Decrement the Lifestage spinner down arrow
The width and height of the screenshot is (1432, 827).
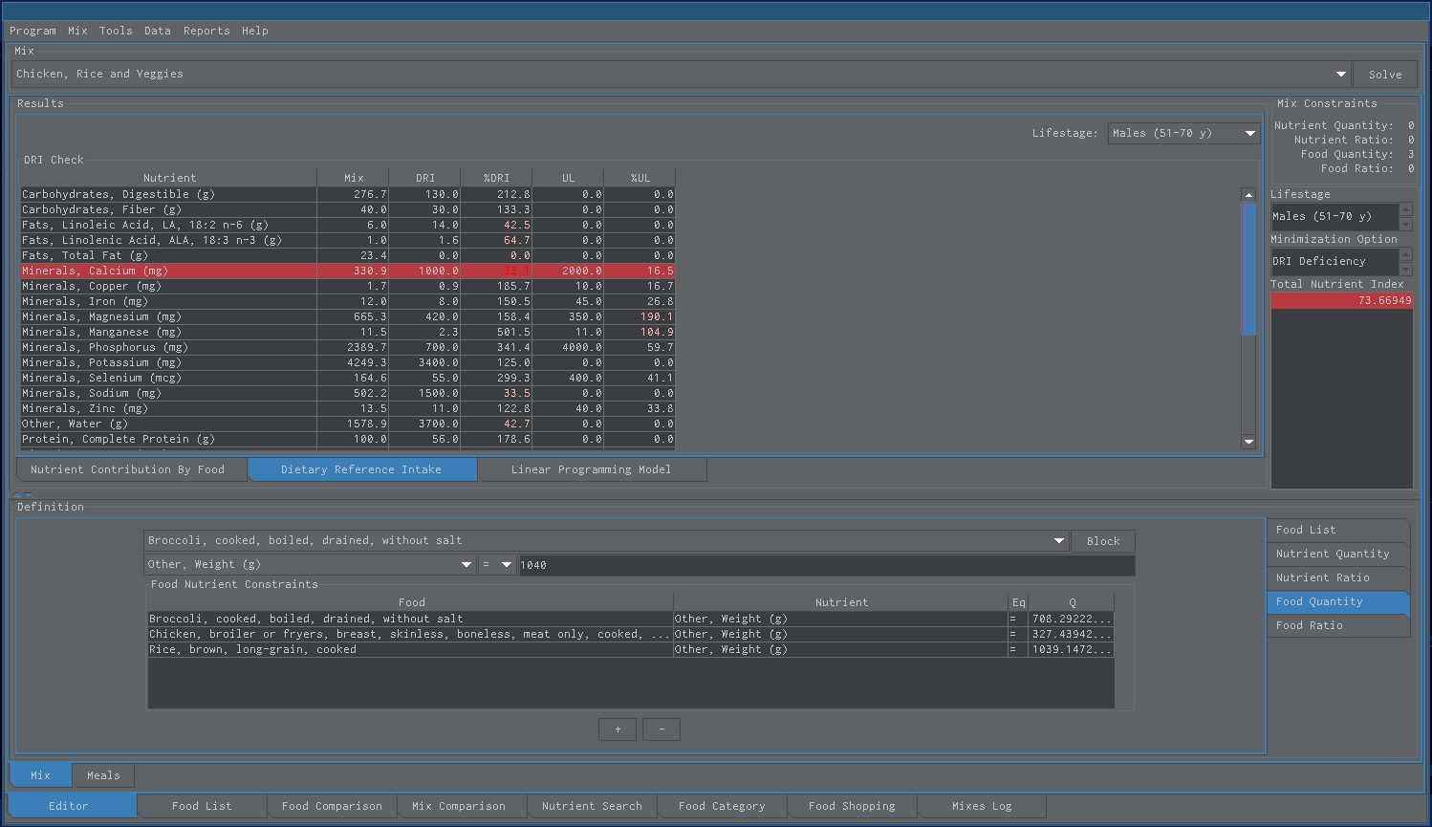pyautogui.click(x=1405, y=224)
